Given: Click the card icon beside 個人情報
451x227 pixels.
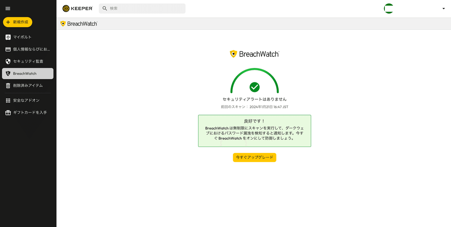Looking at the screenshot, I should tap(8, 49).
